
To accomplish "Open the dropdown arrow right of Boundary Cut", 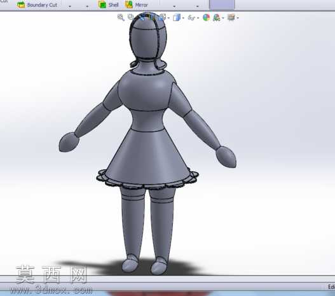I will click(70, 6).
